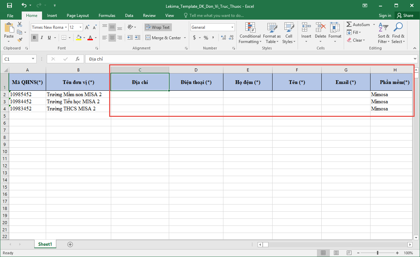Decrease the indent
This screenshot has width=420, height=257.
click(130, 38)
